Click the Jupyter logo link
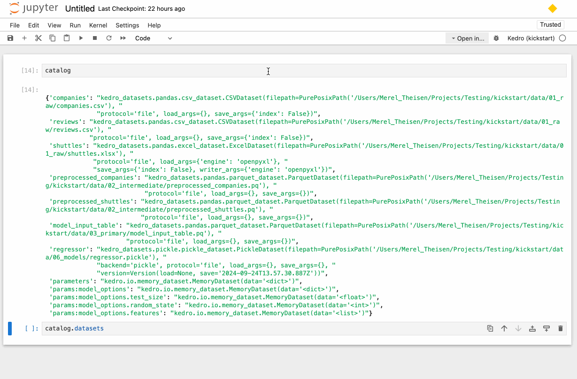The image size is (577, 379). coord(34,8)
